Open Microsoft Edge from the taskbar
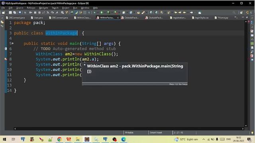Viewport: 255px width, 143px height. click(124, 139)
